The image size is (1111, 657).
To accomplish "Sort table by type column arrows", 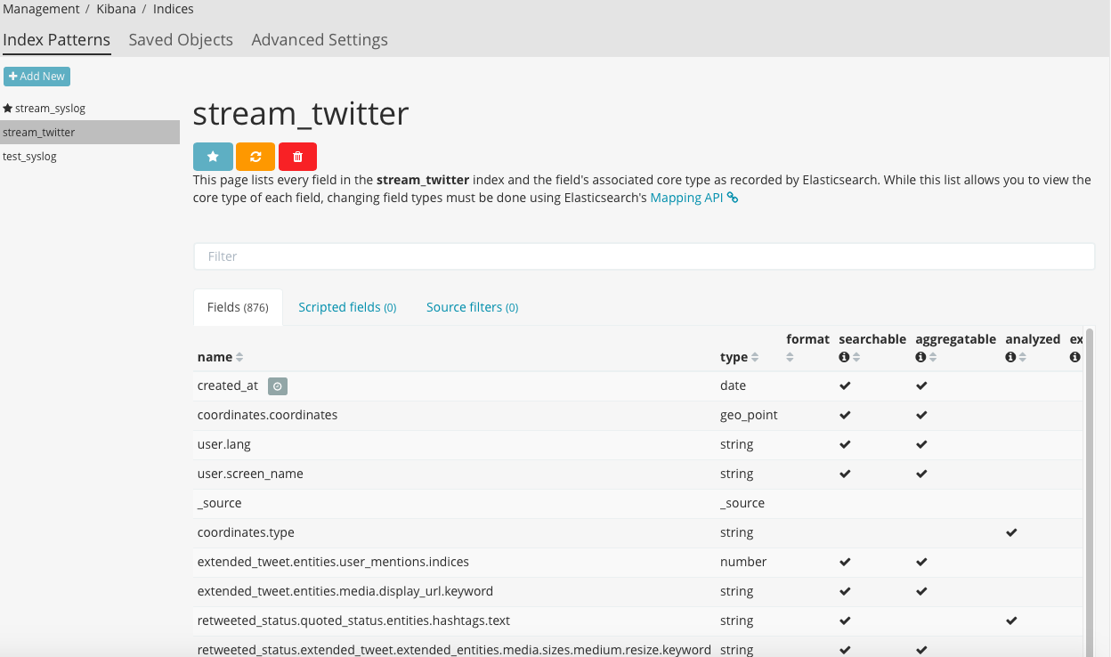I will click(755, 357).
